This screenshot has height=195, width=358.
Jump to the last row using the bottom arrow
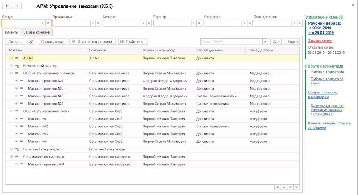296,187
